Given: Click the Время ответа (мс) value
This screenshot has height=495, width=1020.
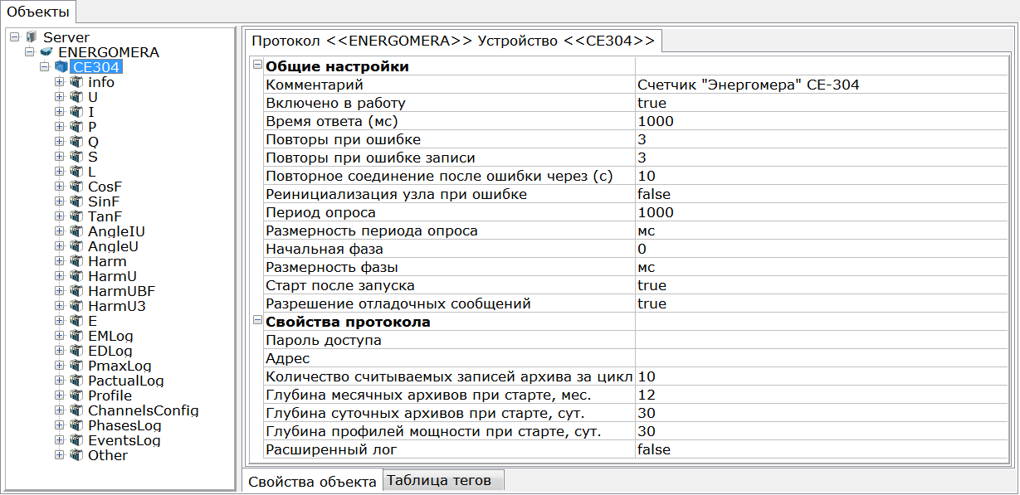Looking at the screenshot, I should pos(822,121).
